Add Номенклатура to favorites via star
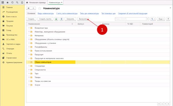The image size is (173, 106). [x=40, y=8]
